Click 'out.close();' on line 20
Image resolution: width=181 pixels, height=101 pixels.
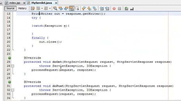pos(50,42)
